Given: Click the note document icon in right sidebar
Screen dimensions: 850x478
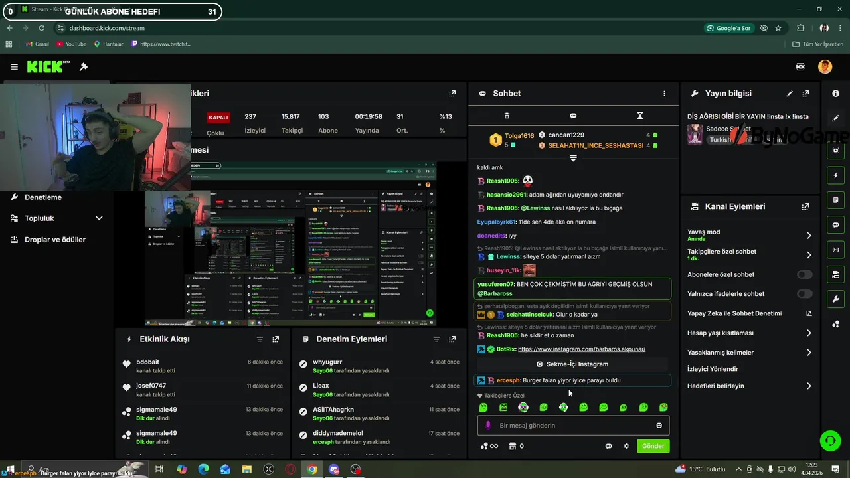Looking at the screenshot, I should (x=835, y=200).
